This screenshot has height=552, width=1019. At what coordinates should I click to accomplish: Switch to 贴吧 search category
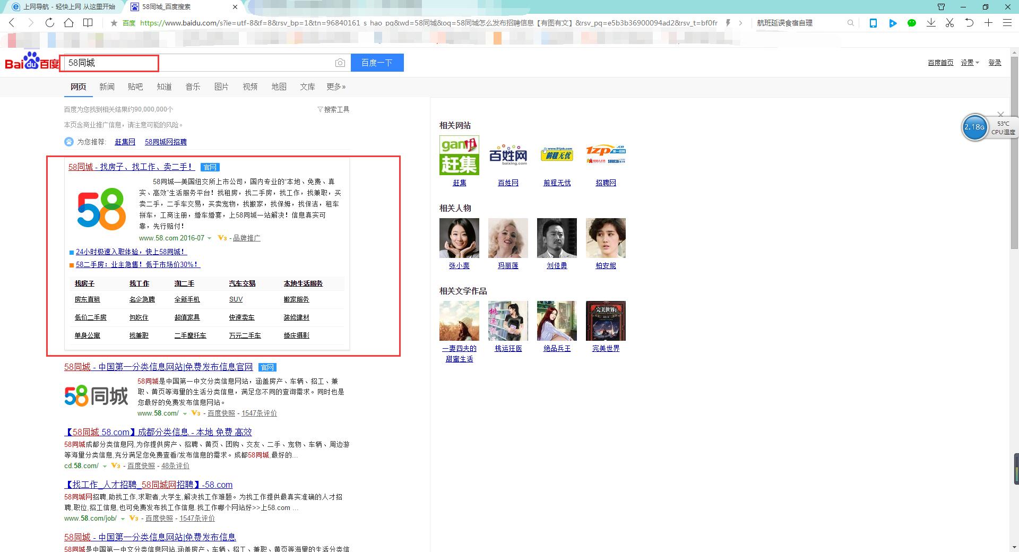[x=135, y=87]
